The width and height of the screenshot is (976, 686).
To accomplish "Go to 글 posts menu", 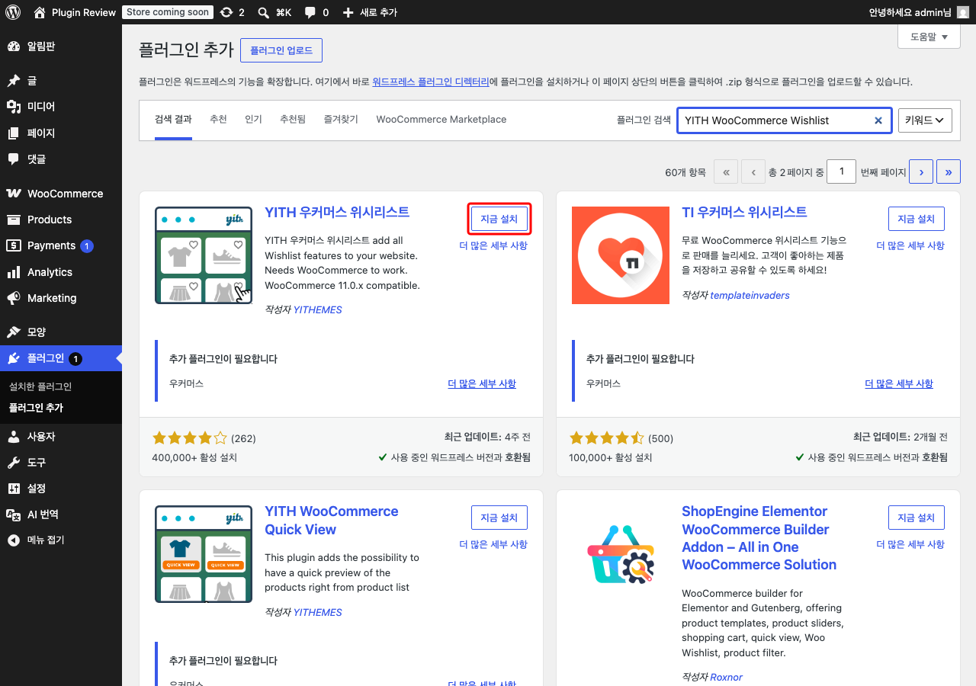I will click(61, 81).
